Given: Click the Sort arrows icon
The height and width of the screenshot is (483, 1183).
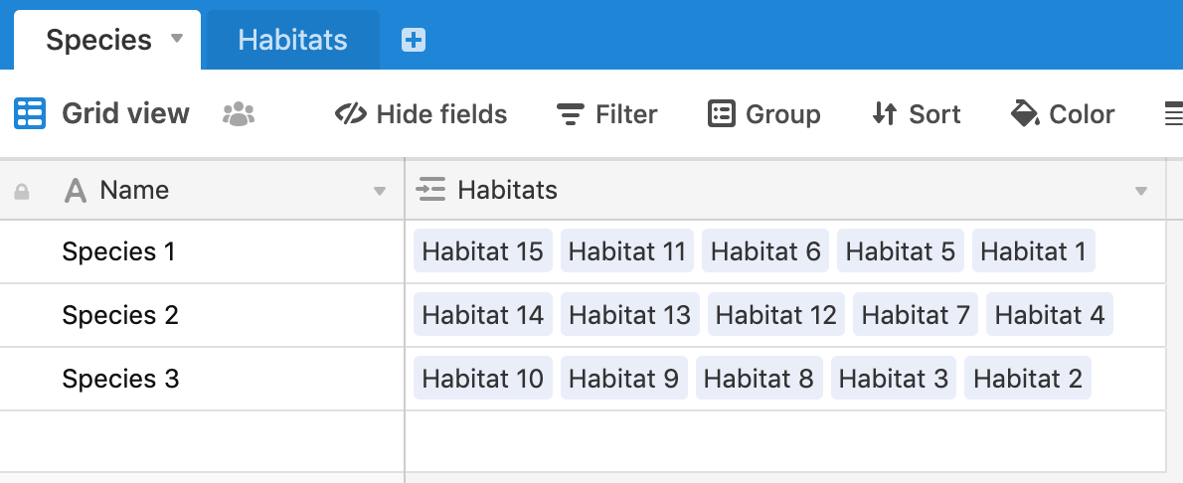Looking at the screenshot, I should coord(884,114).
